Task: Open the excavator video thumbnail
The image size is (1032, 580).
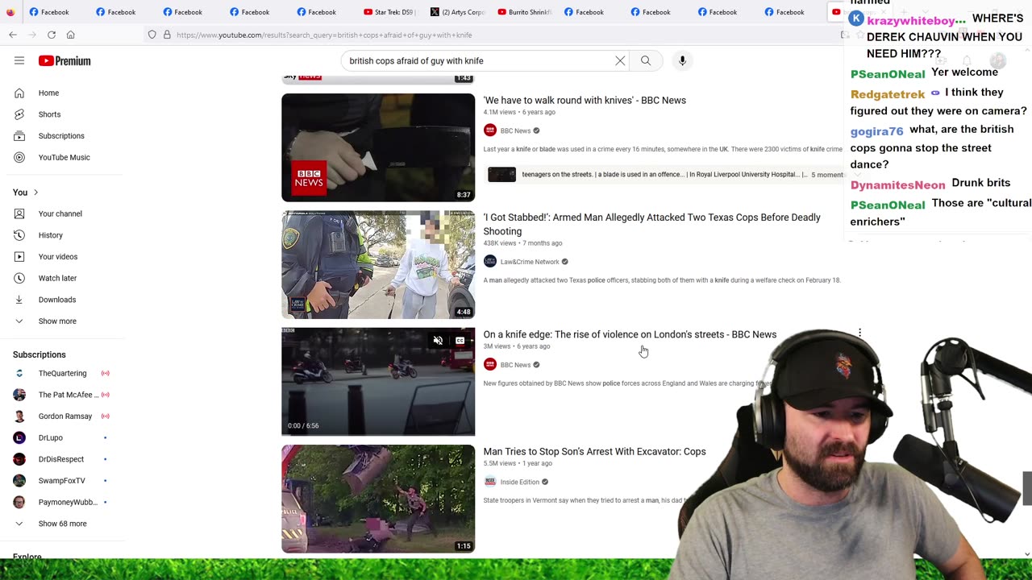Action: pyautogui.click(x=378, y=499)
